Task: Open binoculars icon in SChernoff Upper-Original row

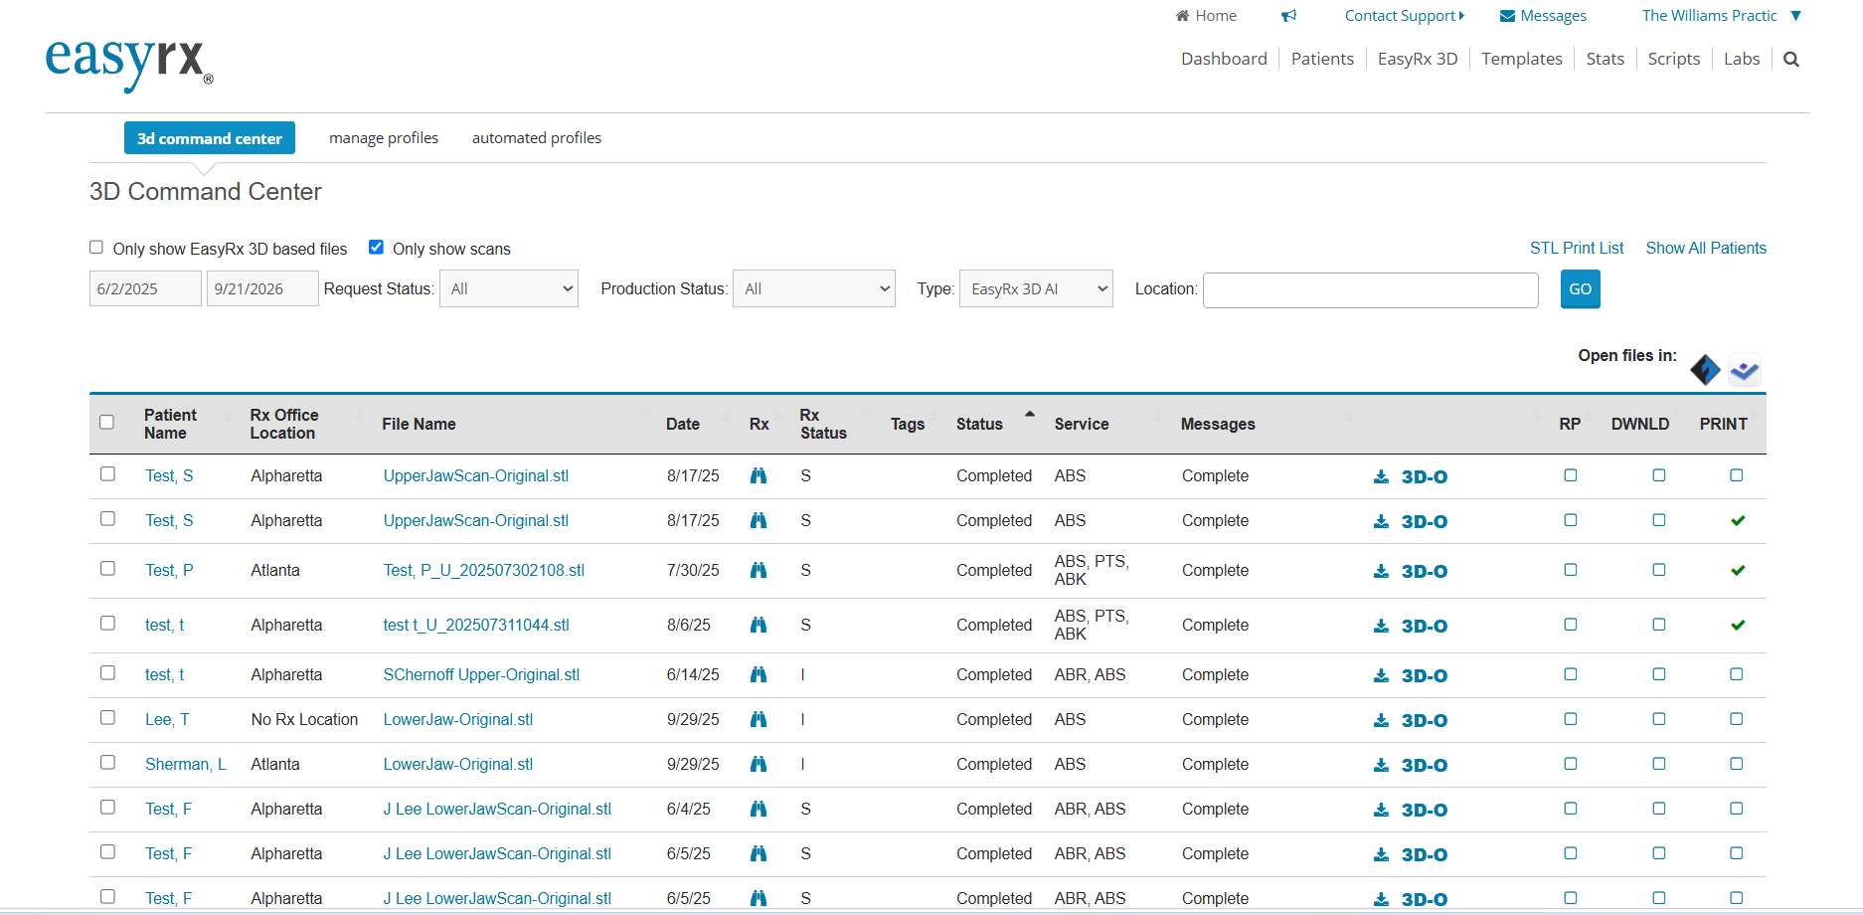Action: pyautogui.click(x=759, y=675)
